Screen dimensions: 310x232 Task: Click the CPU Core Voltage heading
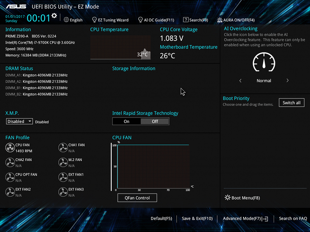coord(179,29)
